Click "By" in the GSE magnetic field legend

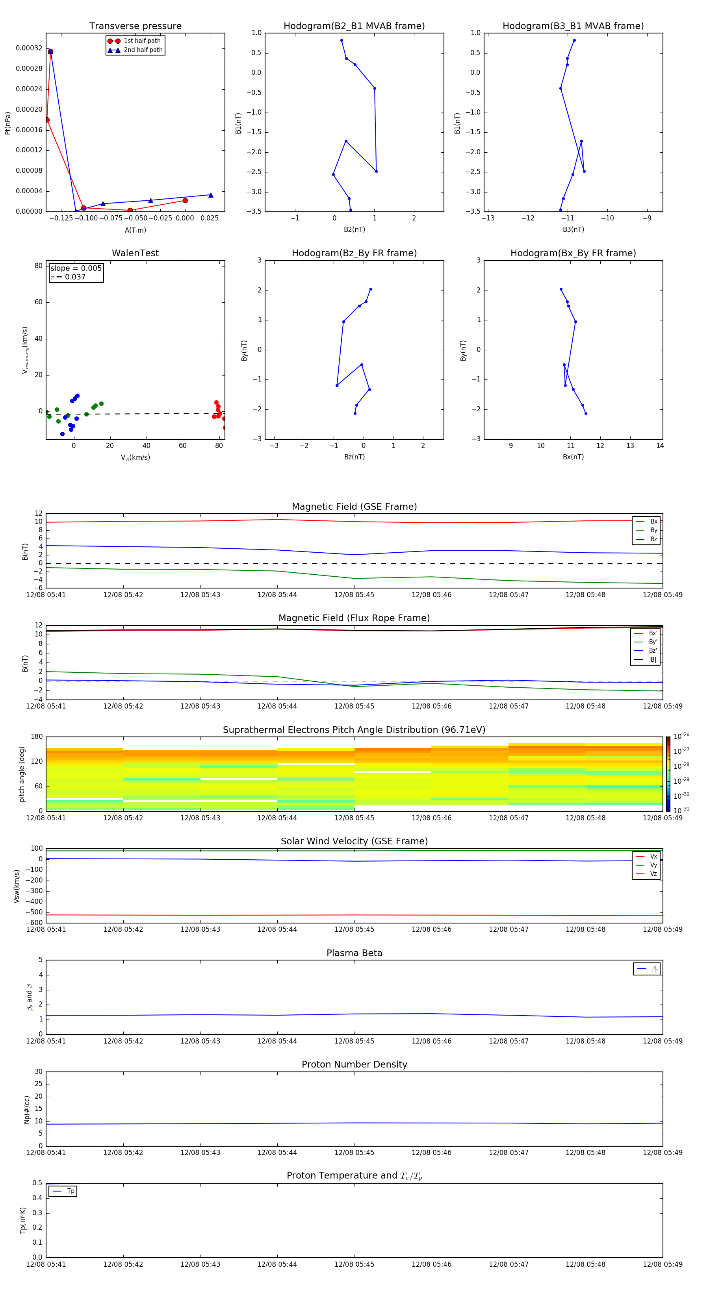[653, 530]
